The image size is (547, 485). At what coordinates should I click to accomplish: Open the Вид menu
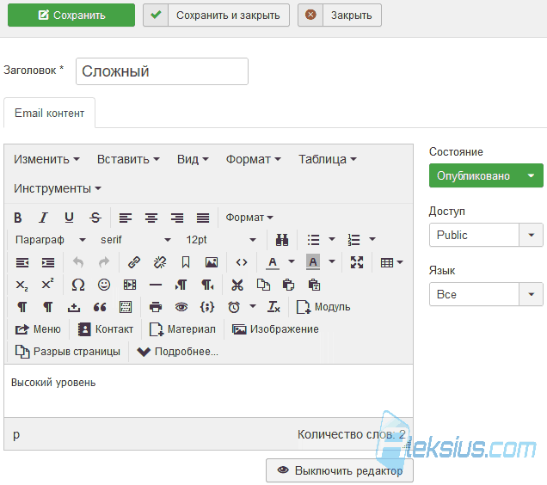193,159
